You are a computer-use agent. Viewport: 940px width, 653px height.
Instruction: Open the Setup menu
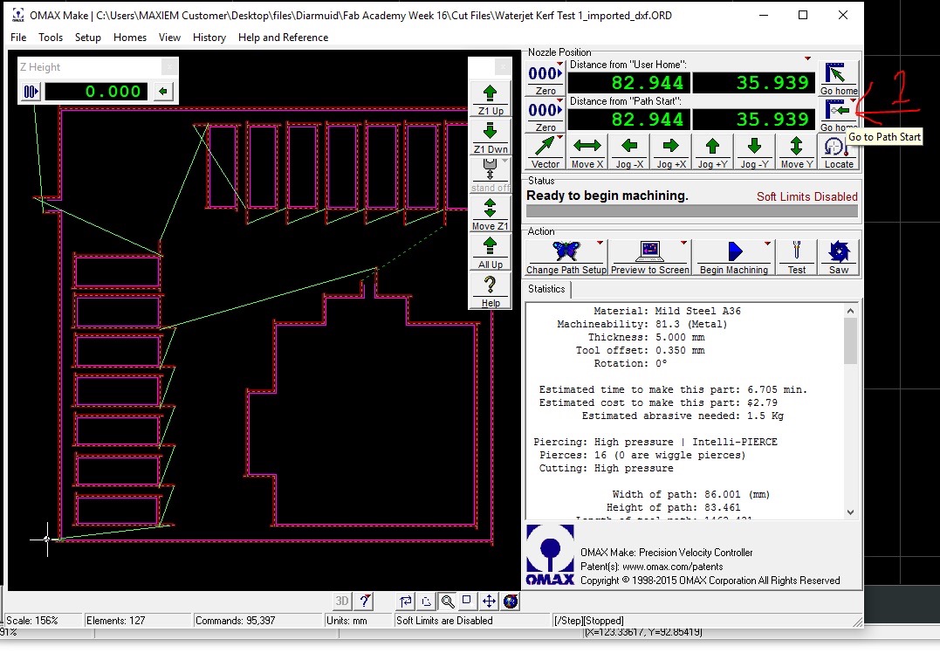(87, 38)
